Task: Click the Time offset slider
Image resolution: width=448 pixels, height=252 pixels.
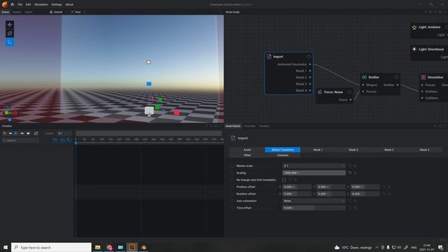Action: [x=314, y=208]
